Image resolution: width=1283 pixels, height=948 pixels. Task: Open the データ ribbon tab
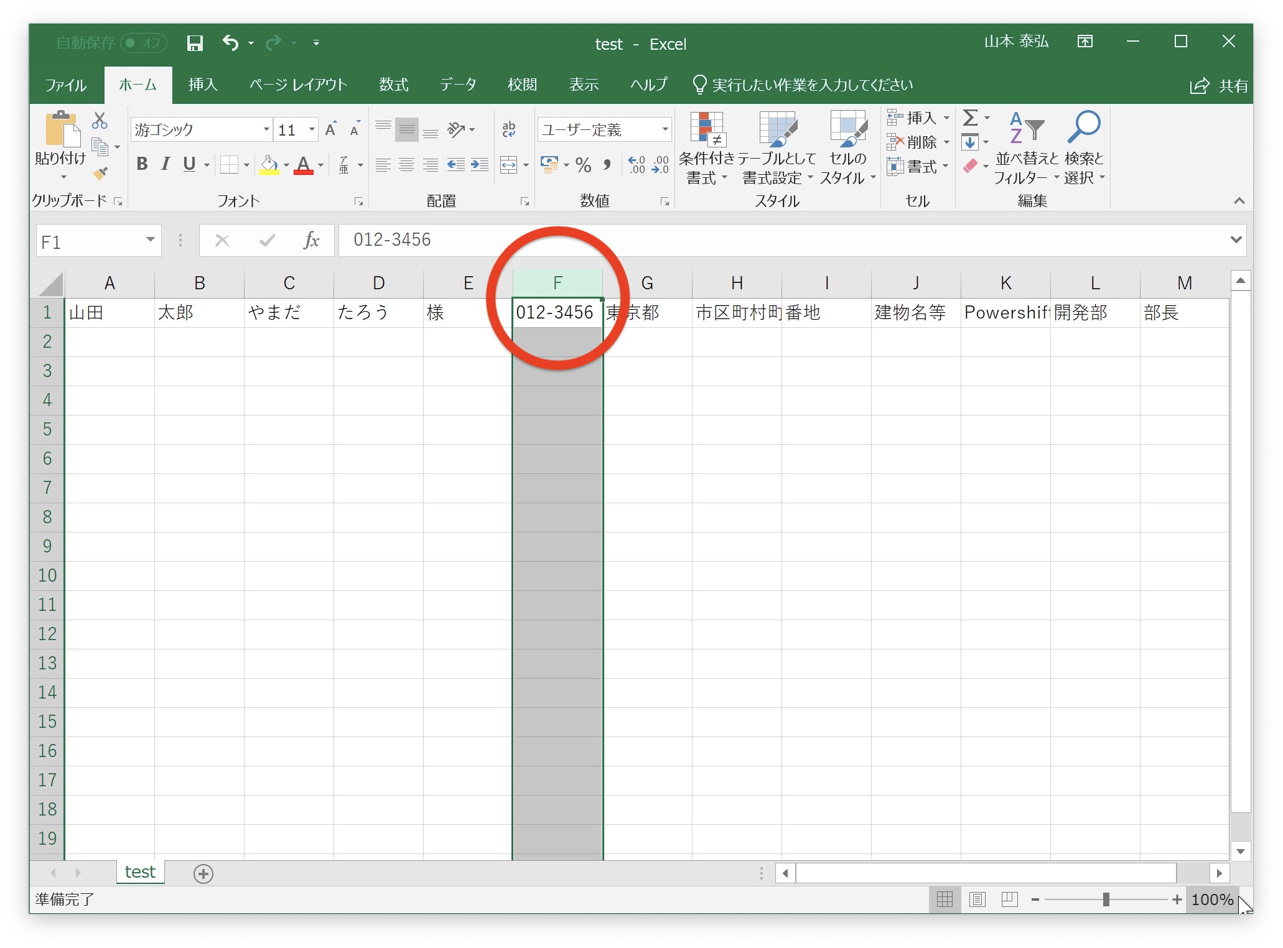458,85
